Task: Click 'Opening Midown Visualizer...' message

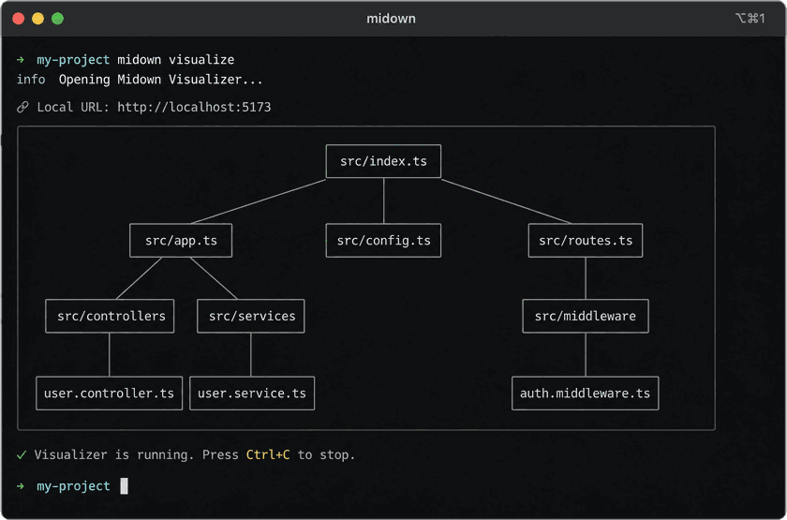Action: tap(160, 80)
